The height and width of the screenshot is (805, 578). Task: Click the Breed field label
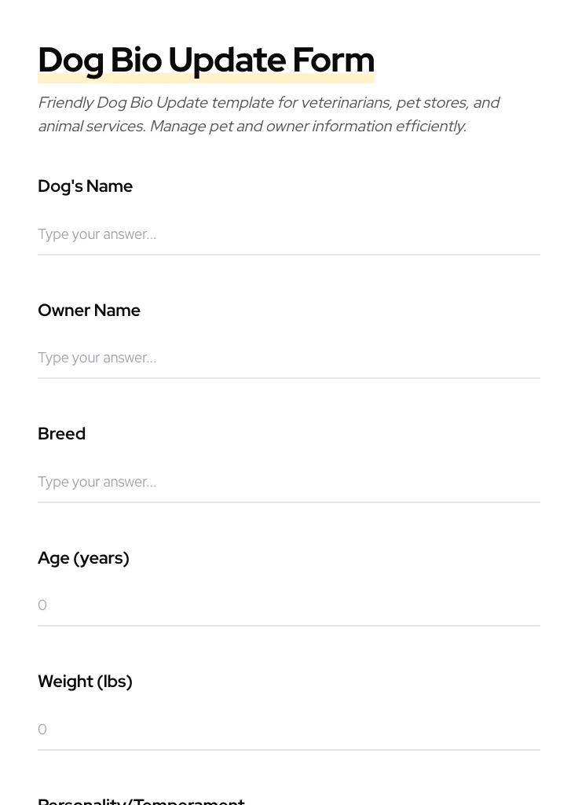click(x=61, y=434)
